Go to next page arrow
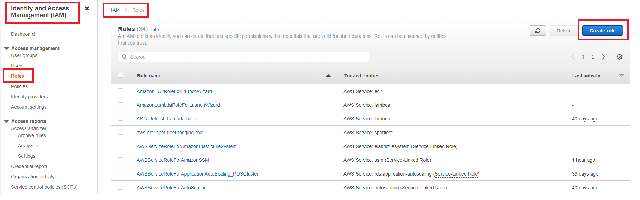Viewport: 640px width, 200px height. point(604,57)
